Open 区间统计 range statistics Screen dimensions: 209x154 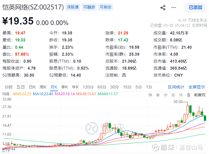[176, 87]
